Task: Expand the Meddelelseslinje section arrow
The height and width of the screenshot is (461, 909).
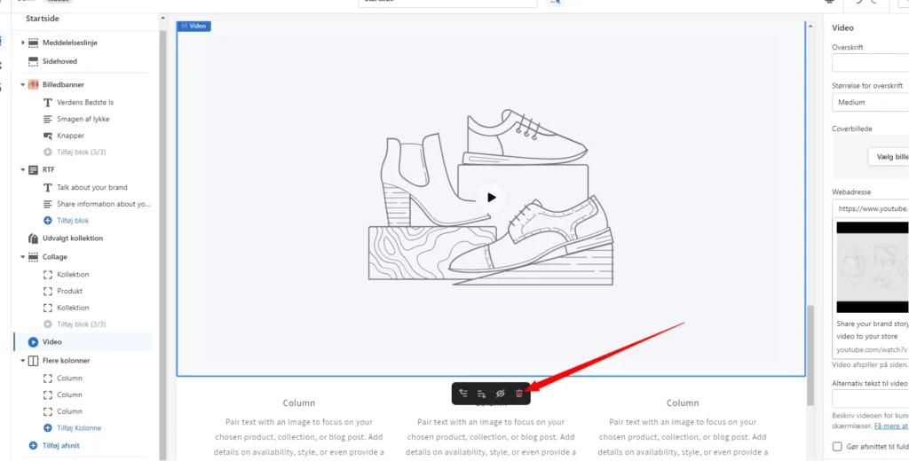Action: coord(22,43)
